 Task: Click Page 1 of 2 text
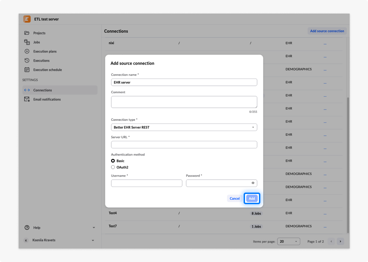point(316,241)
